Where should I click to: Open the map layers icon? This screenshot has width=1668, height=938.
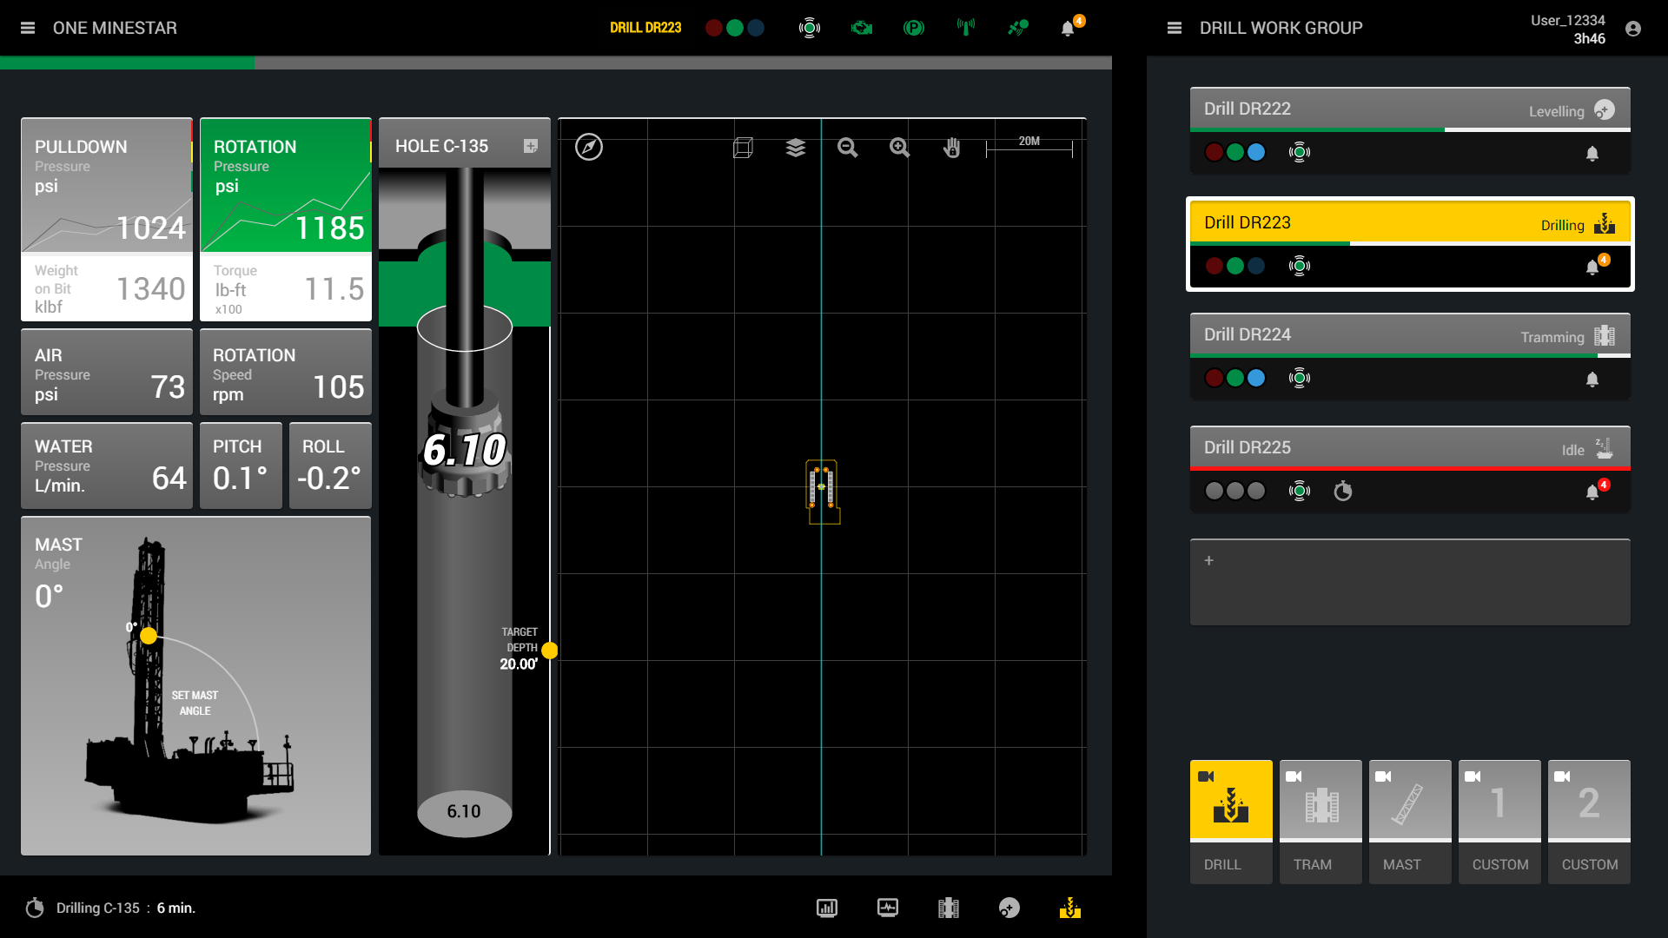coord(795,148)
